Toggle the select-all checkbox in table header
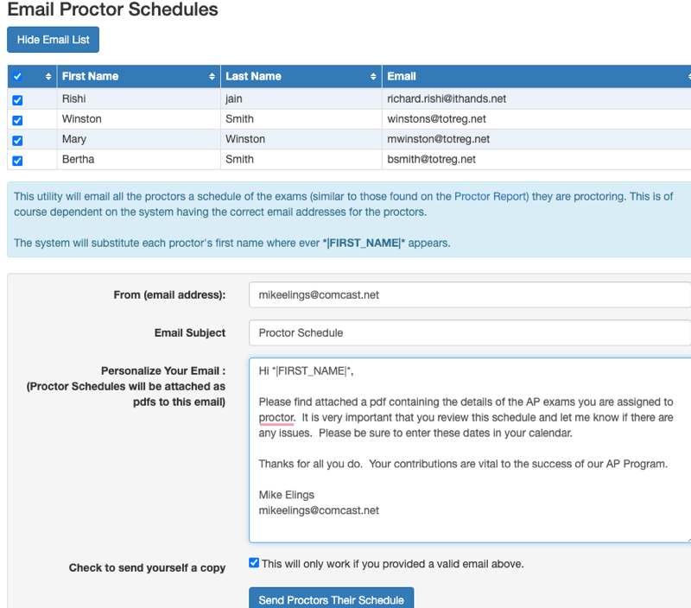Screen dimensions: 691x608 pos(17,77)
